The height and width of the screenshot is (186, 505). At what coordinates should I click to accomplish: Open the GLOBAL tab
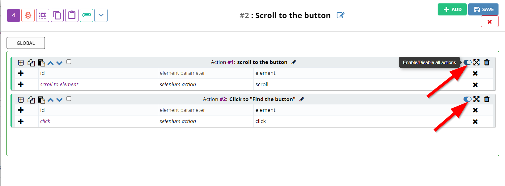coord(26,43)
